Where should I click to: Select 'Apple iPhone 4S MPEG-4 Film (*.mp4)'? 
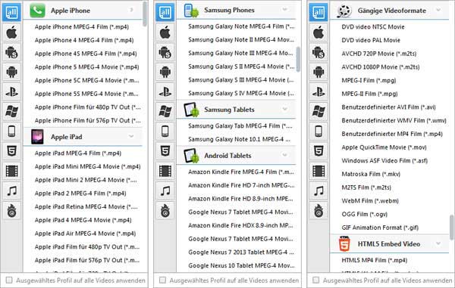point(86,54)
